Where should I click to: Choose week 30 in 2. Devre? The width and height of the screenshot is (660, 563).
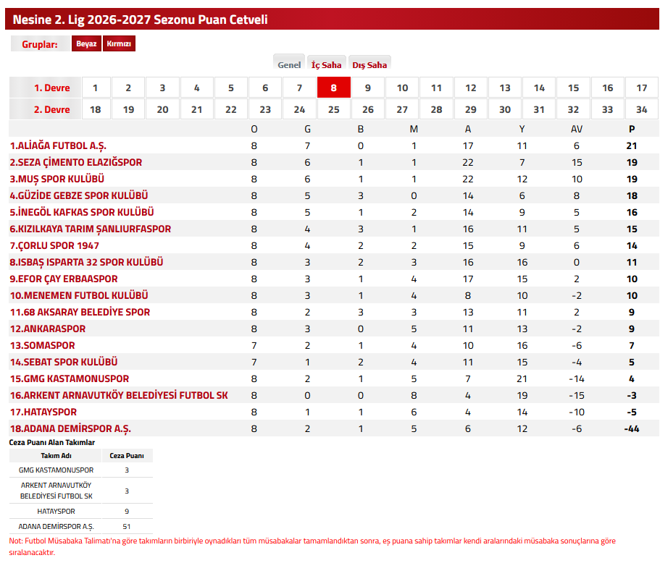505,109
